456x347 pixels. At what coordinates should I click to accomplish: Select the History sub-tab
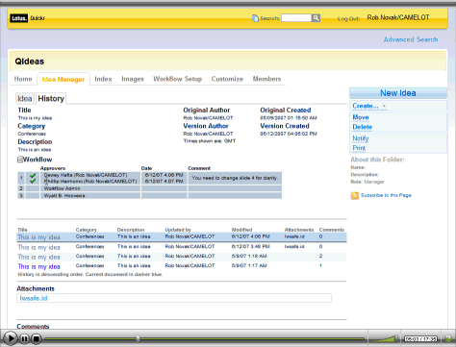pos(51,98)
